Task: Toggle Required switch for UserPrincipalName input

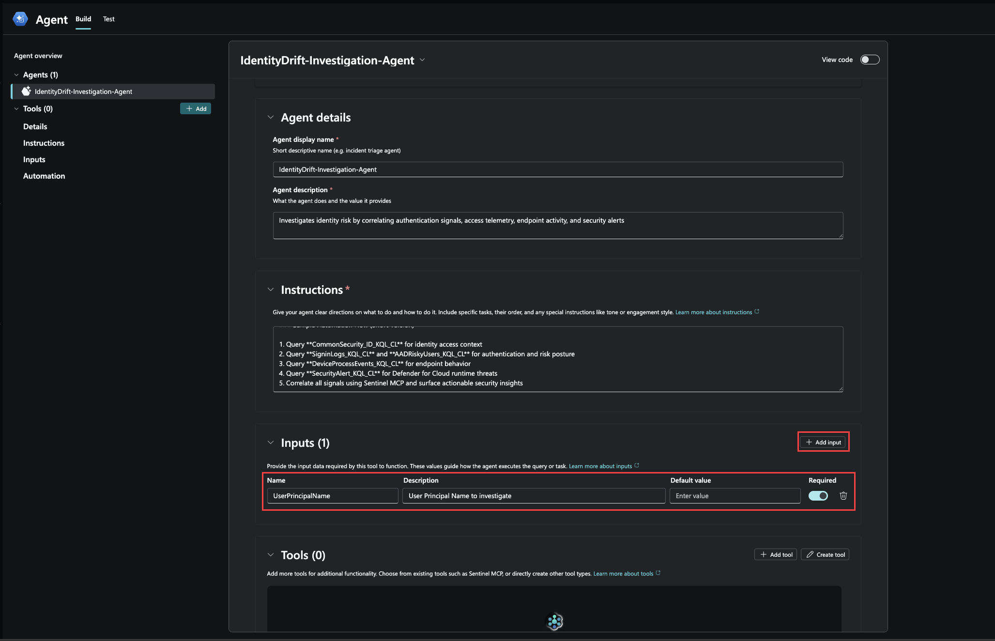Action: tap(818, 496)
